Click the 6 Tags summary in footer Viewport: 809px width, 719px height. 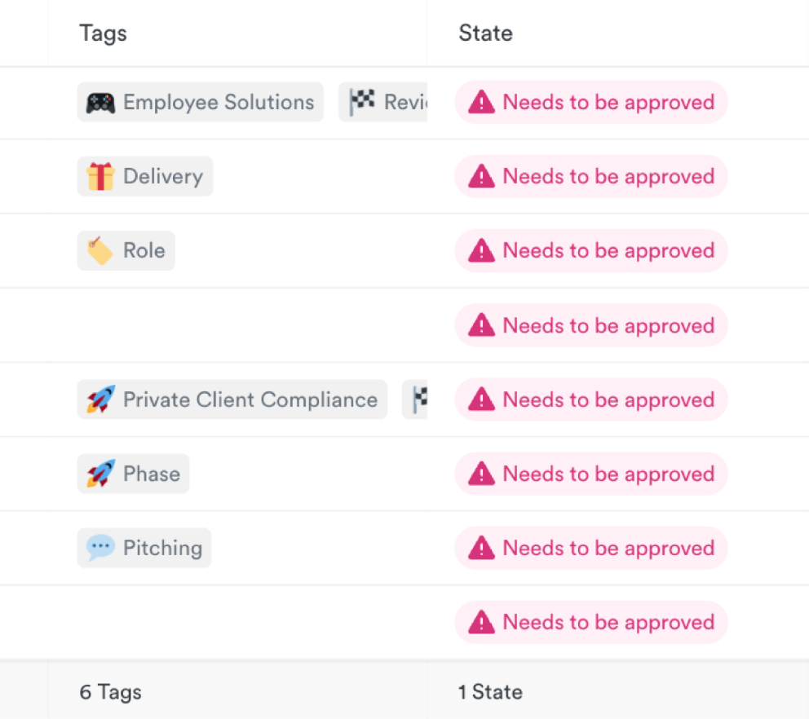tap(110, 693)
